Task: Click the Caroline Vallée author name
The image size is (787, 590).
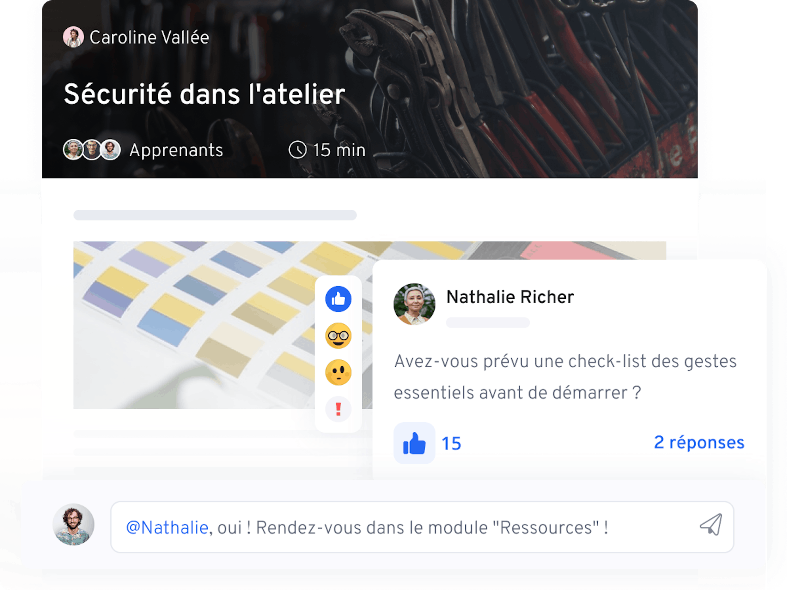Action: point(149,37)
